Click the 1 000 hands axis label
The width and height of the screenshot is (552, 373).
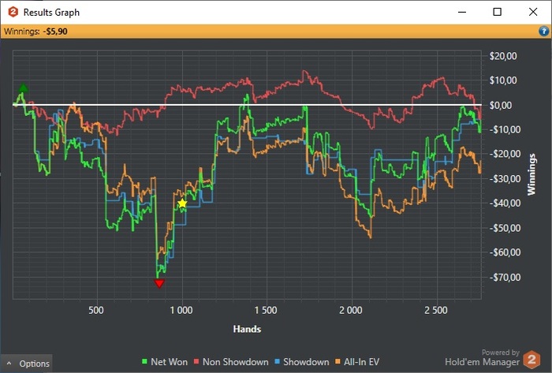point(181,311)
